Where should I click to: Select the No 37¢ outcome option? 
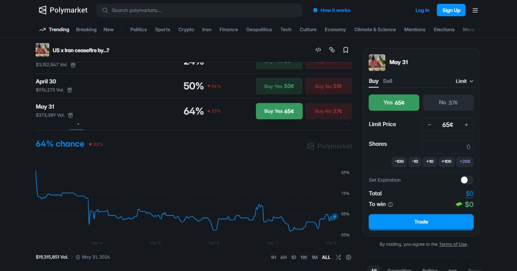click(448, 103)
